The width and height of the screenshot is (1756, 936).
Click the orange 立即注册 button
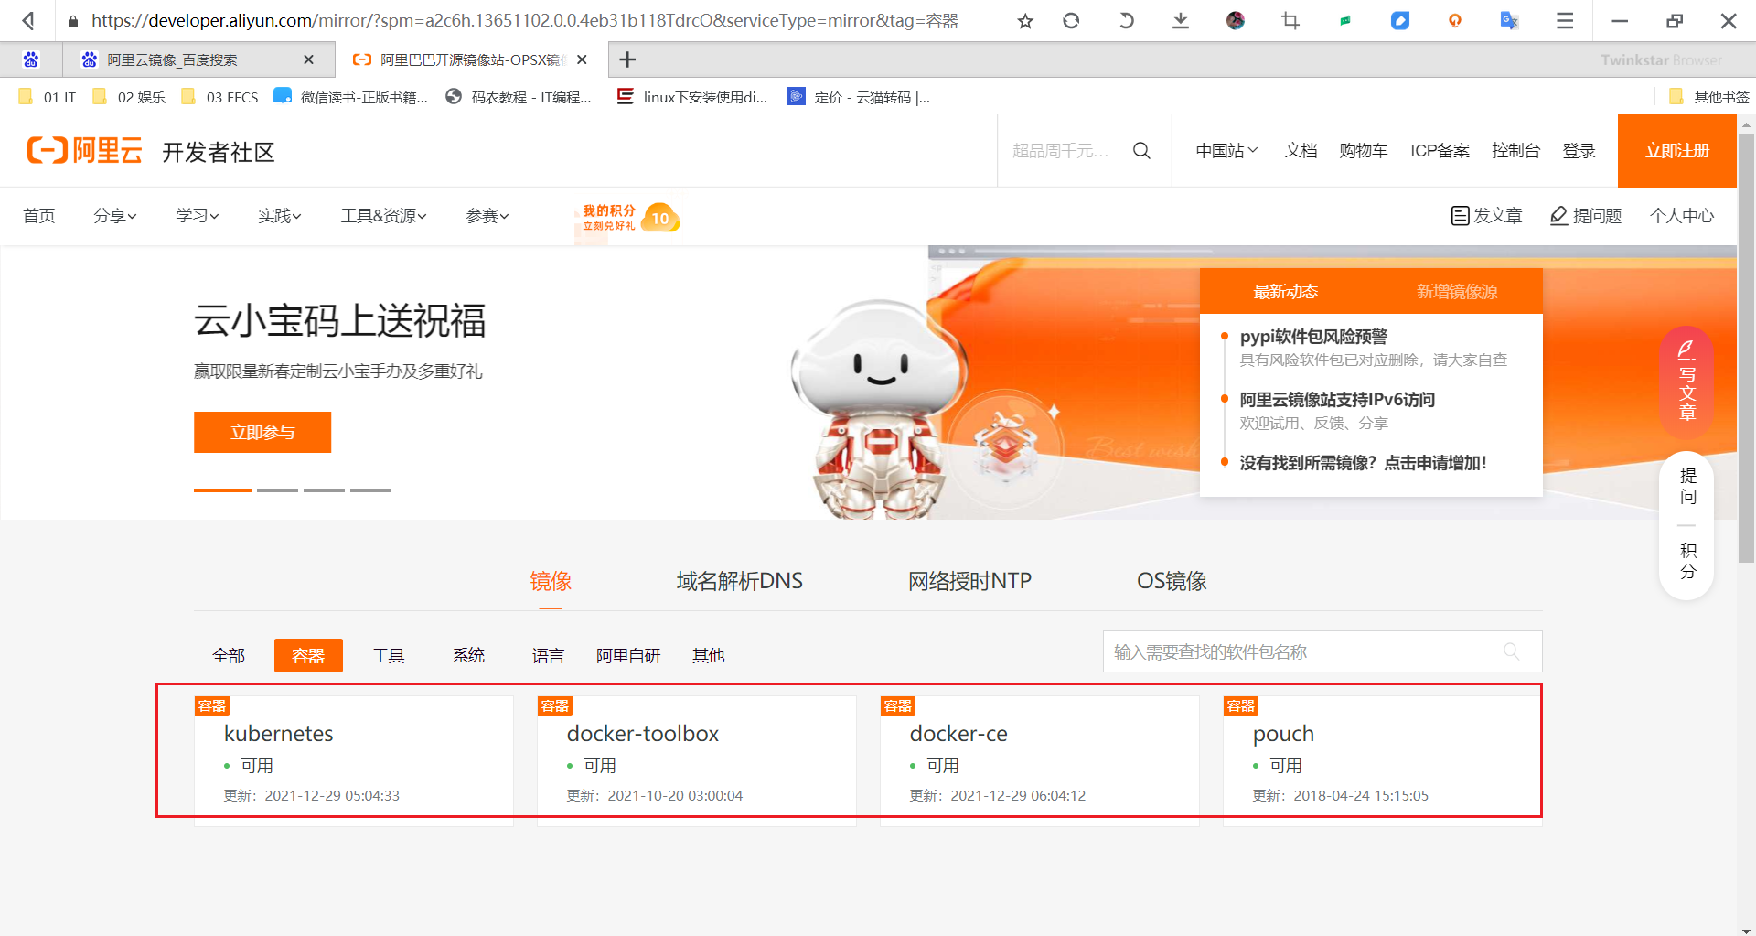[1677, 151]
